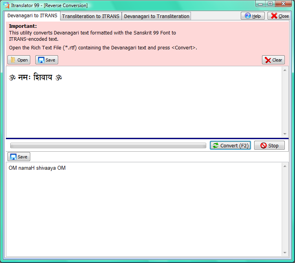
Task: Click the conversion progress bar
Action: (108, 145)
